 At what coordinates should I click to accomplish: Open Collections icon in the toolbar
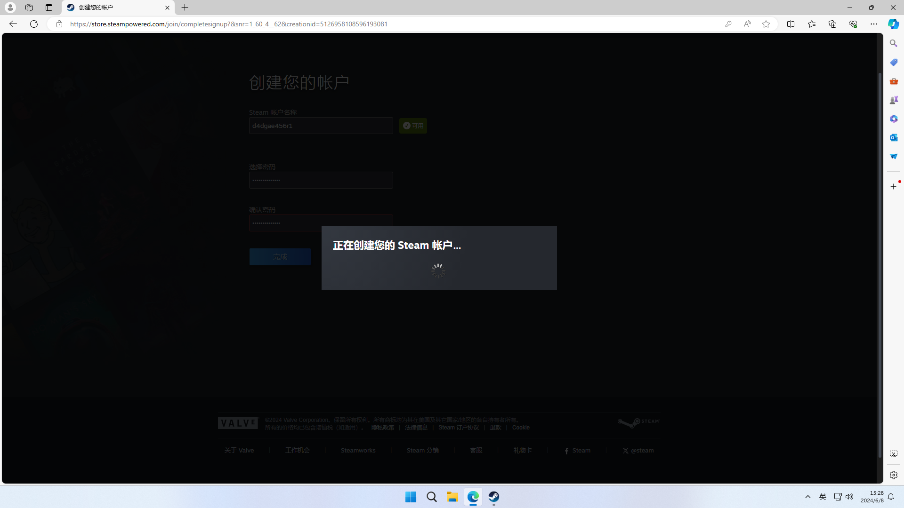(x=832, y=24)
